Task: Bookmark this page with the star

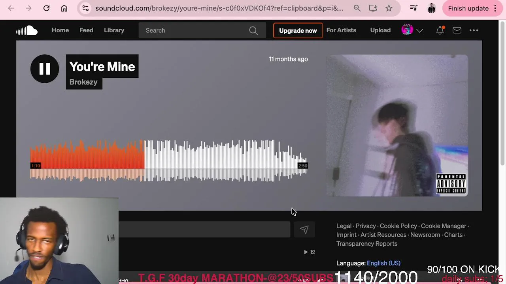Action: coord(389,8)
